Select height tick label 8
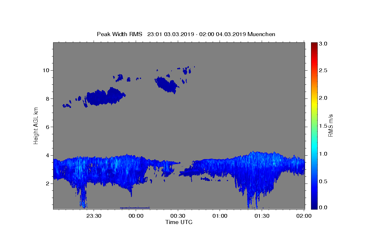Screen dimensions: 377x251 pyautogui.click(x=48, y=99)
